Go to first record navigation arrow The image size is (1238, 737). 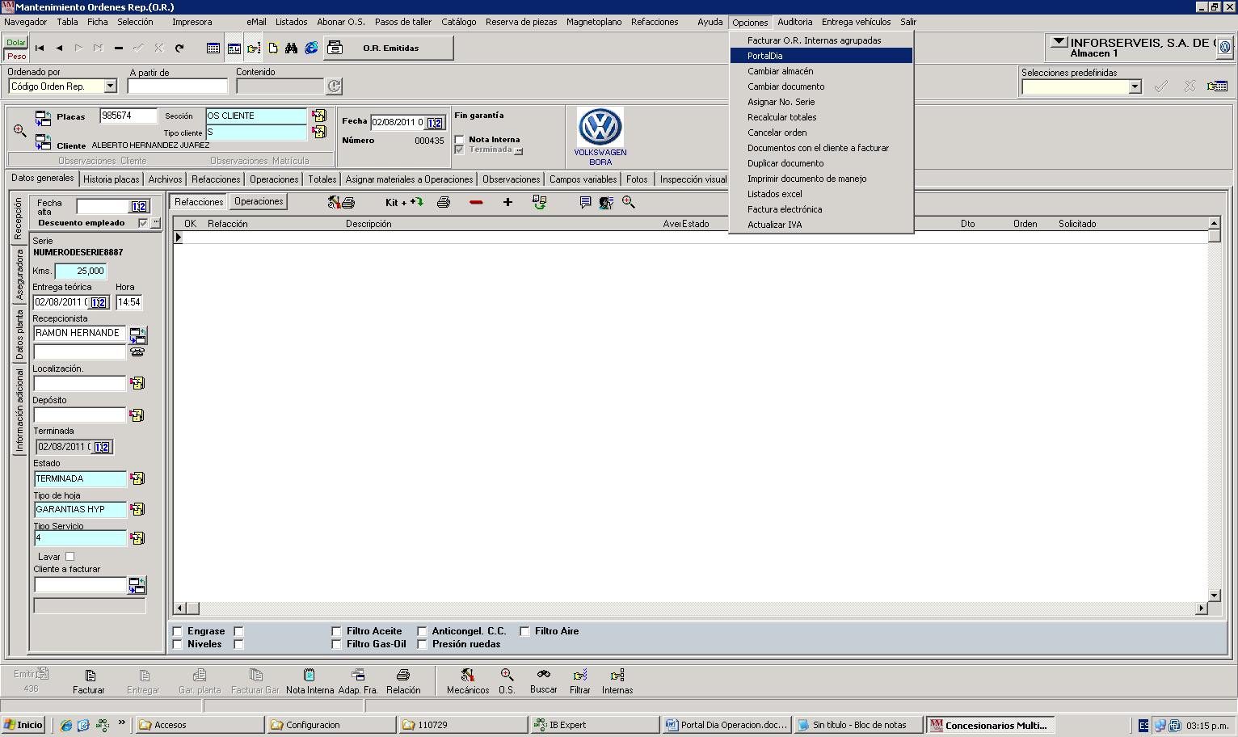(40, 48)
